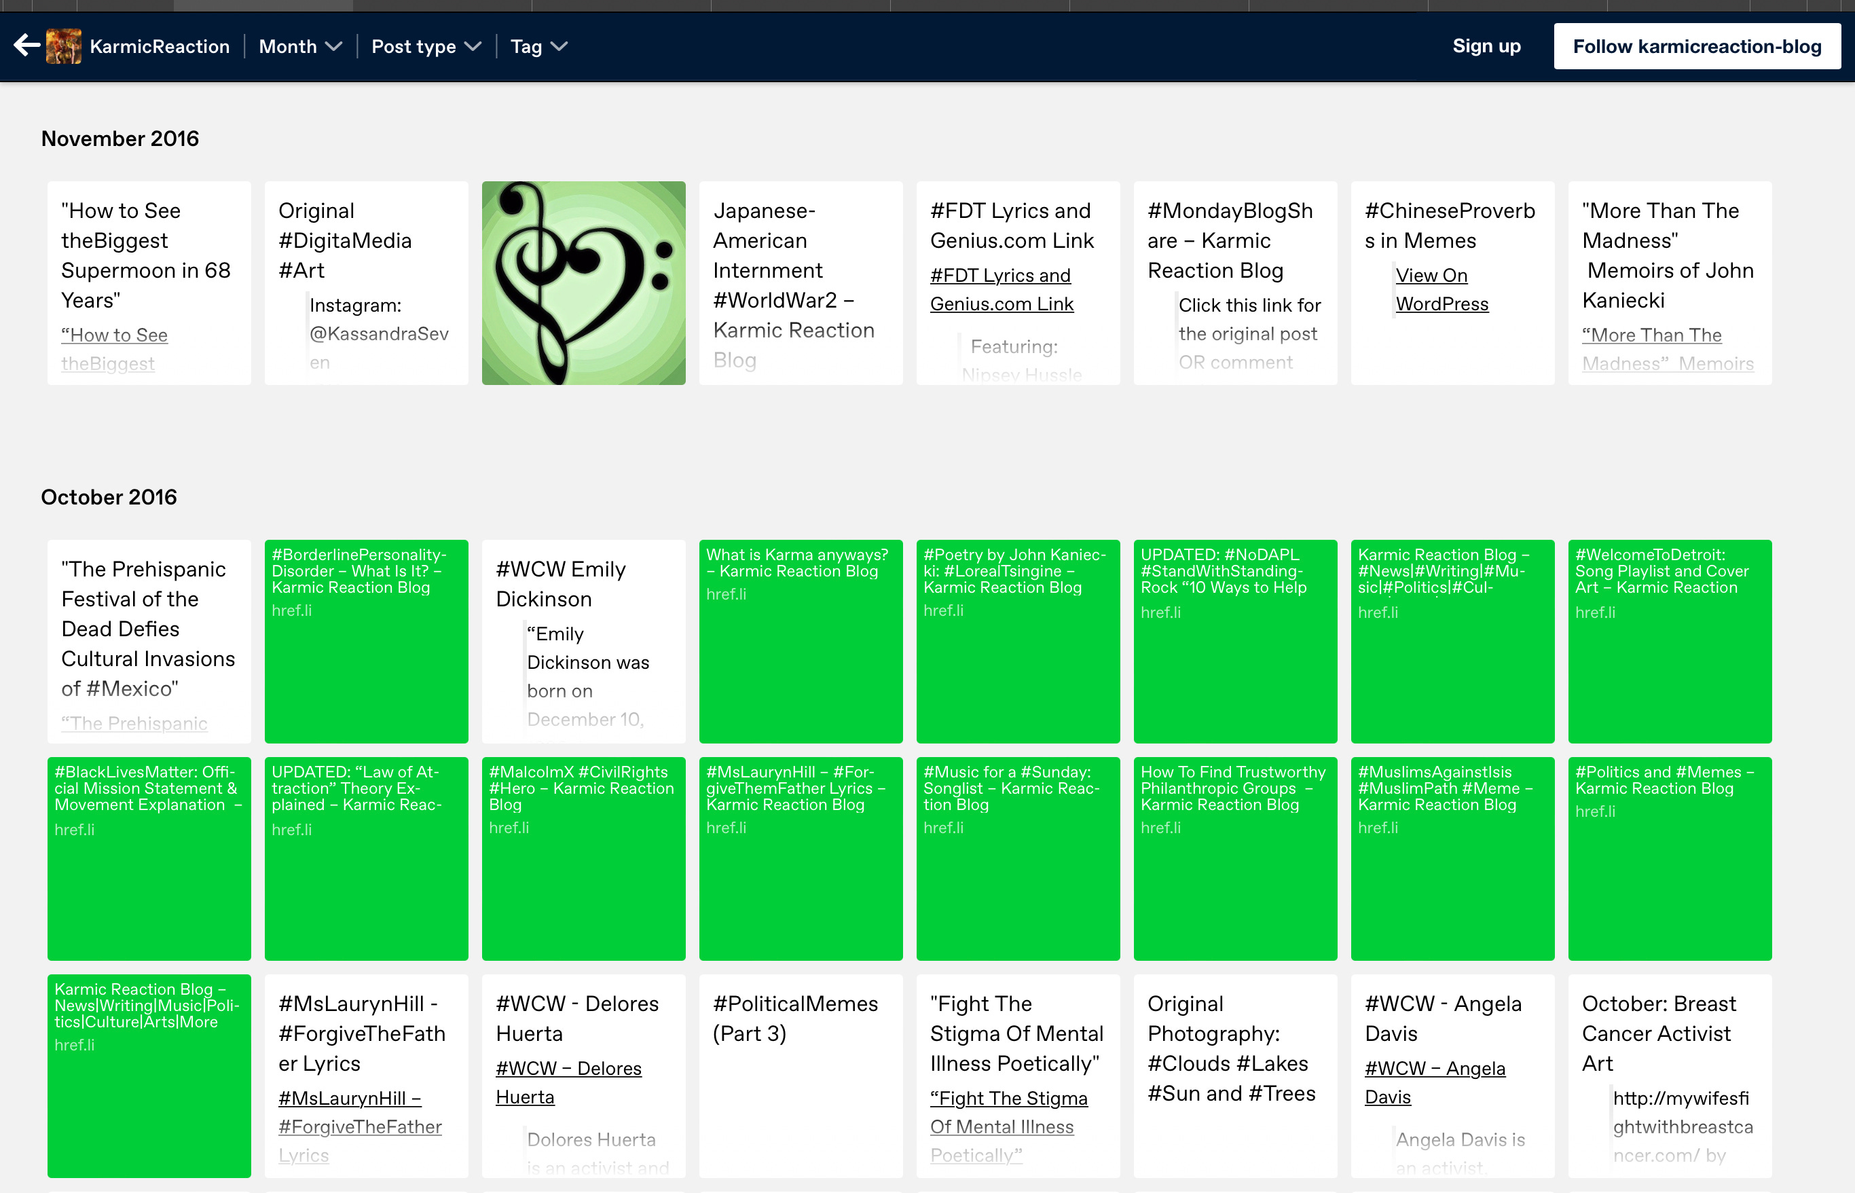Open the #WCW Emily Dickinson post

[x=583, y=642]
